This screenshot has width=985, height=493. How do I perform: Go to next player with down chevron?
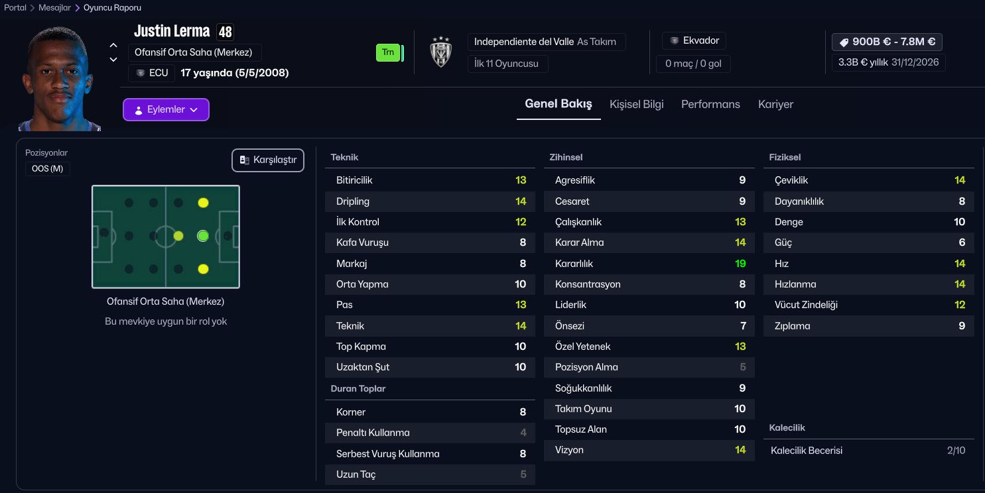[x=113, y=60]
